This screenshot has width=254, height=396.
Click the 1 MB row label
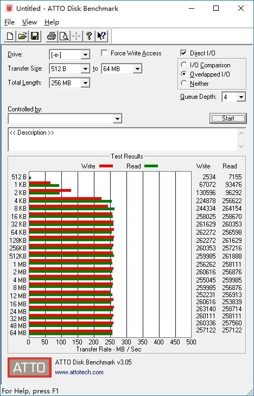point(20,265)
